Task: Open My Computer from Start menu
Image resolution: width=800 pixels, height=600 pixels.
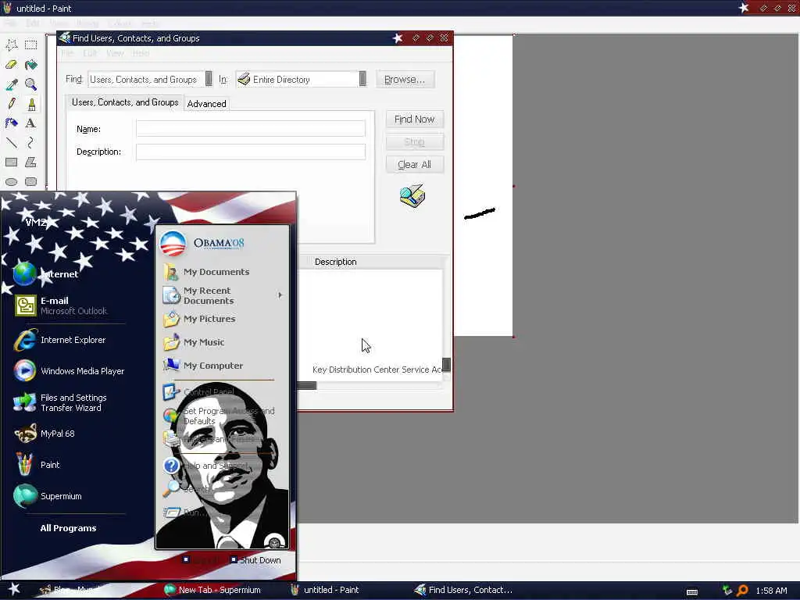Action: click(204, 366)
